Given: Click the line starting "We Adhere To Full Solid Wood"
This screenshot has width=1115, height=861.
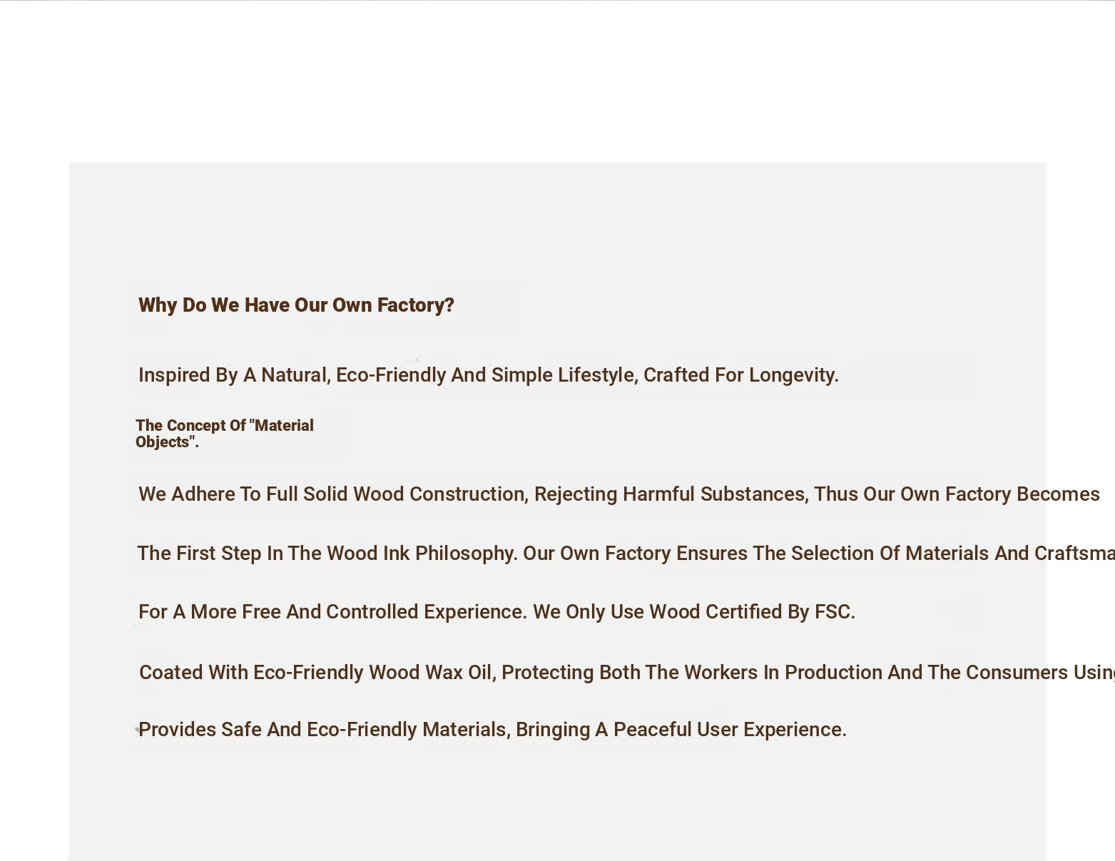Looking at the screenshot, I should click(619, 494).
